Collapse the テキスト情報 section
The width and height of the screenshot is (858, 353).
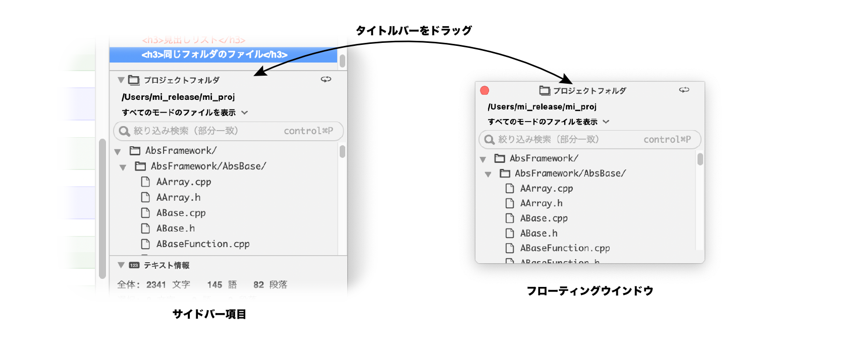point(121,265)
